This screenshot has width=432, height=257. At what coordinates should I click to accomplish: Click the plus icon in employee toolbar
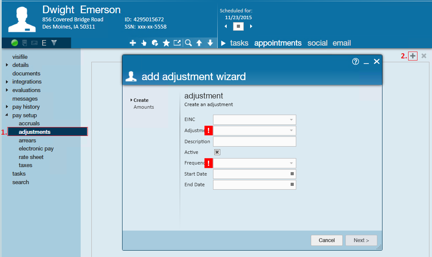133,43
